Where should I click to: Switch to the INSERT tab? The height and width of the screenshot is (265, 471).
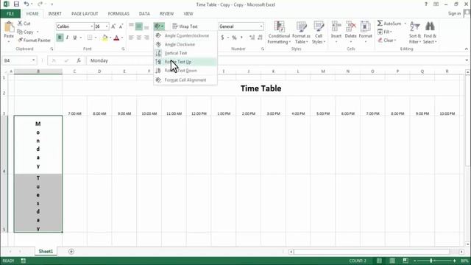pos(54,13)
